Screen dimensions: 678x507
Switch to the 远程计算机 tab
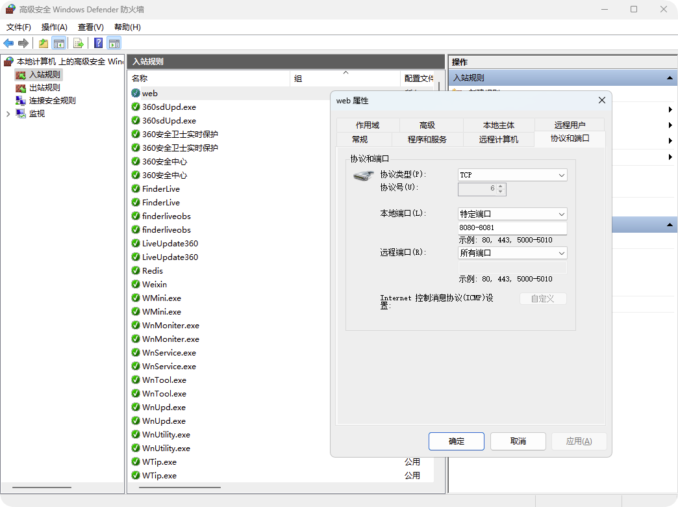pos(499,139)
